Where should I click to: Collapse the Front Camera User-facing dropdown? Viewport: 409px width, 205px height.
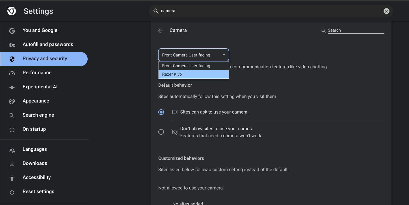pyautogui.click(x=193, y=55)
